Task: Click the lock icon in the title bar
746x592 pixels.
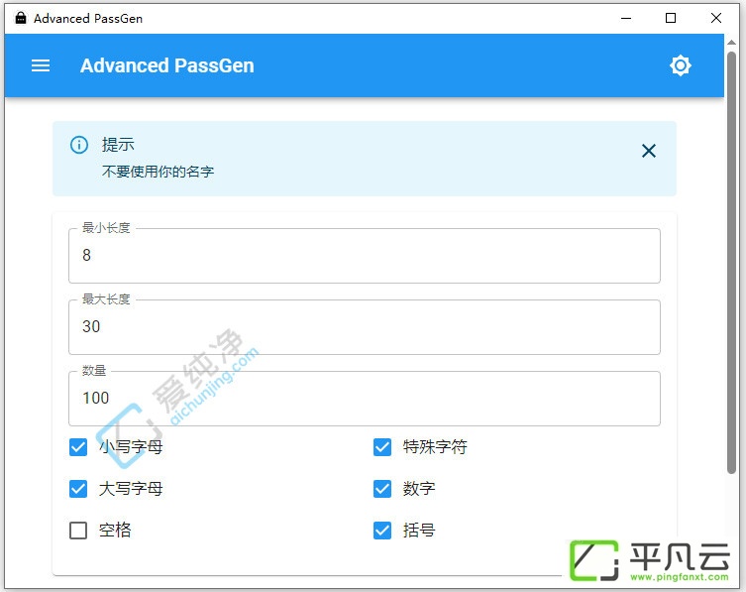Action: point(21,18)
